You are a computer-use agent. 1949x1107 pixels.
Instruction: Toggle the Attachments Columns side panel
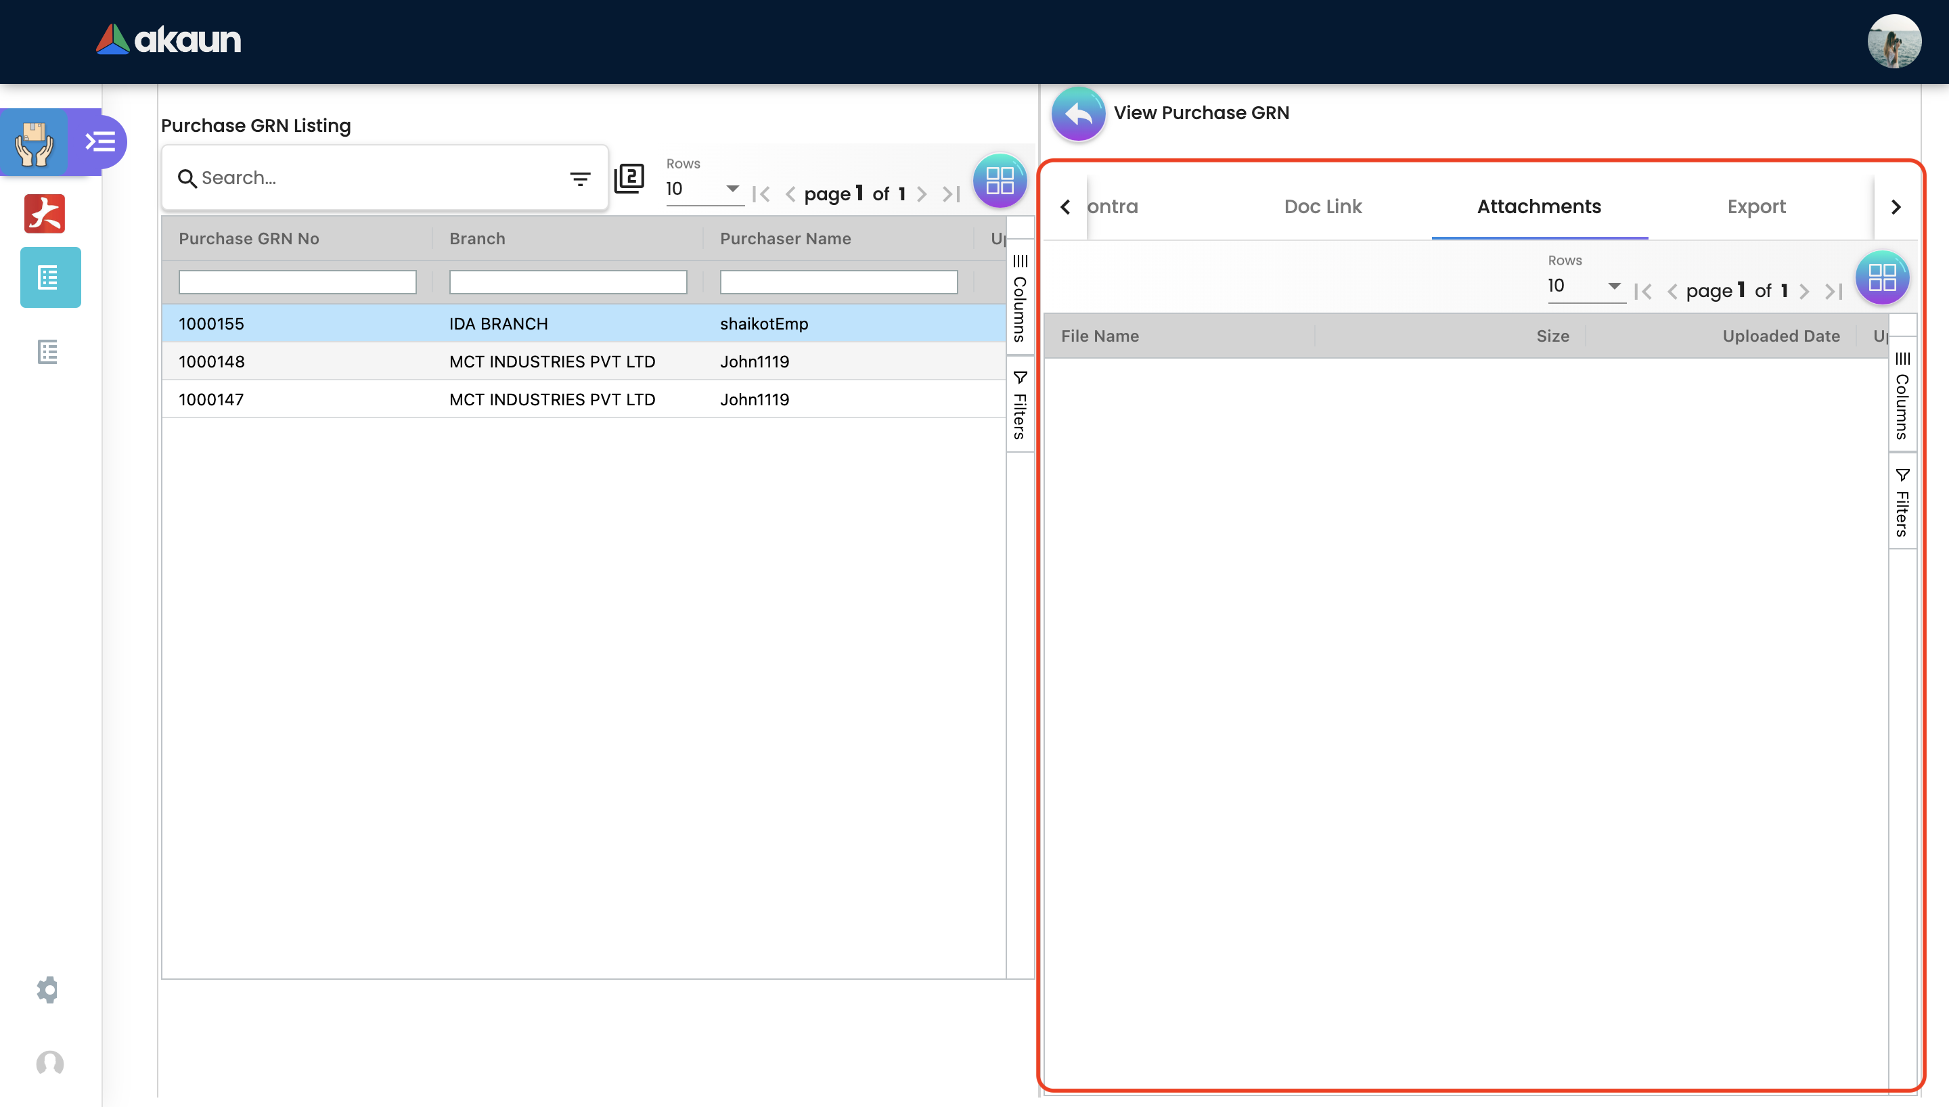pyautogui.click(x=1902, y=395)
